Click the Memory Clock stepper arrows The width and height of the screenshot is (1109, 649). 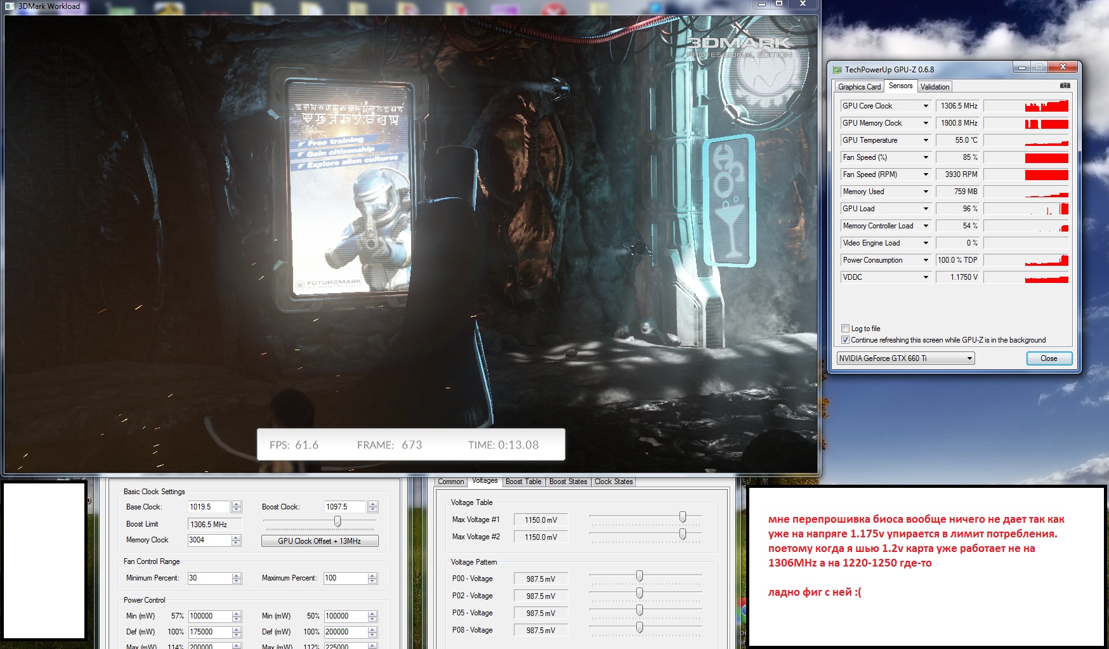pos(237,541)
